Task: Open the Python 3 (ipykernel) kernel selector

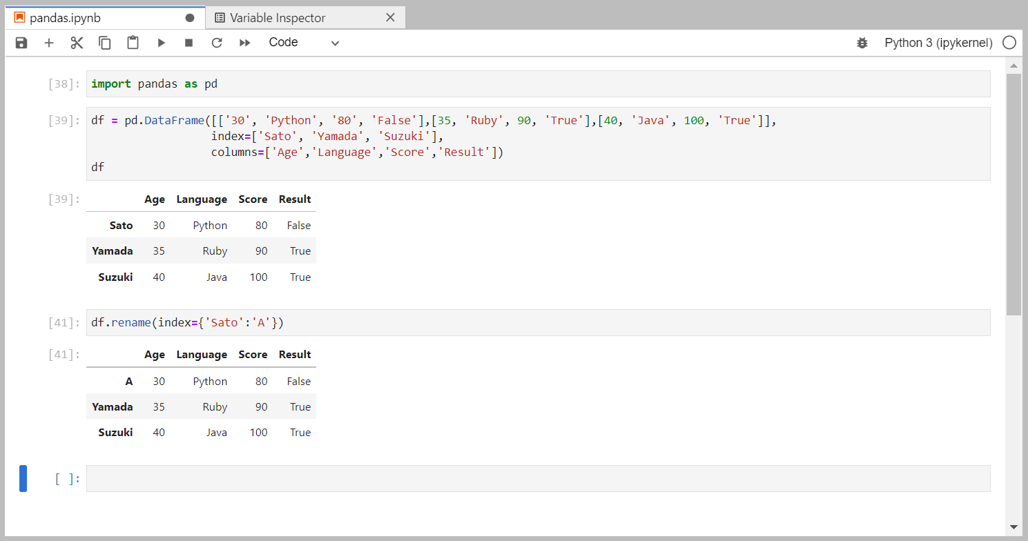Action: point(937,42)
